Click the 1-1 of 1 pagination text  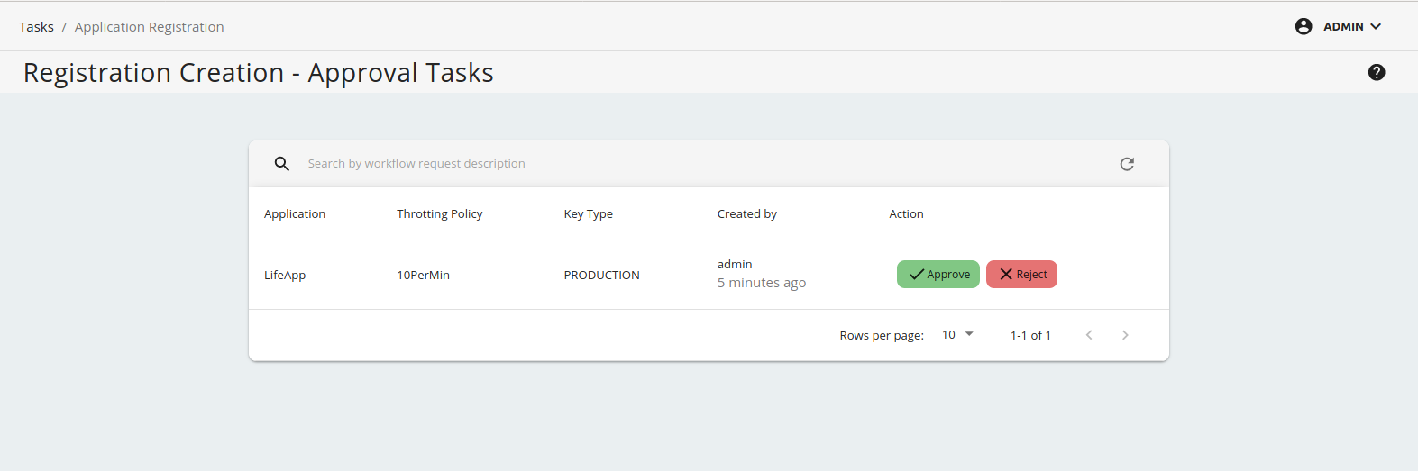point(1030,335)
